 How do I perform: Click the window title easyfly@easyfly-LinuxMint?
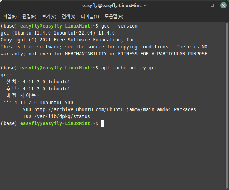[114, 6]
